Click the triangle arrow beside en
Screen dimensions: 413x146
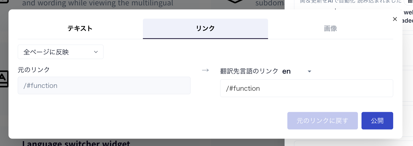click(309, 71)
